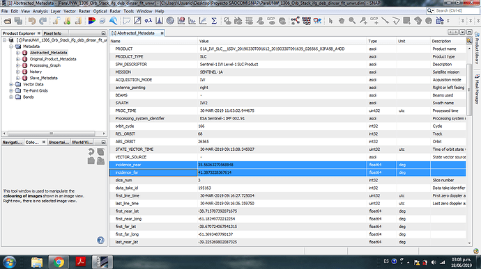Select the draw polyline tool
Screen dimensions: 481x269
(396, 21)
